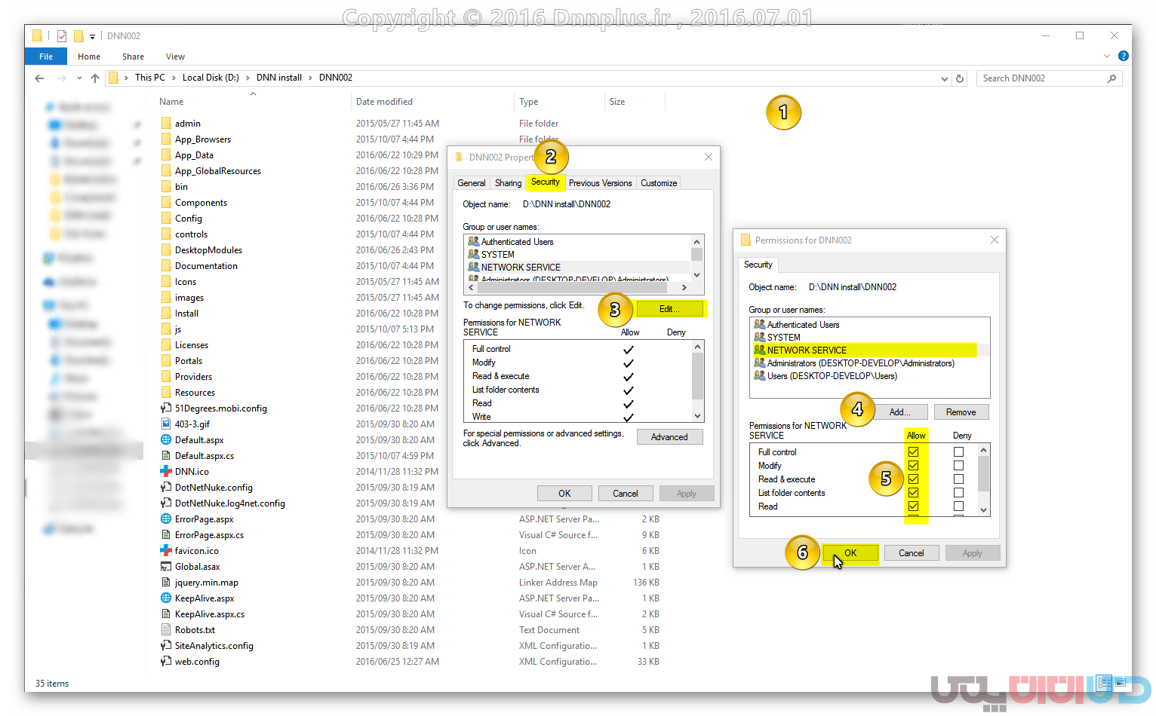Viewport: 1156px width, 716px height.
Task: Select the DNN.ico file icon
Action: tap(166, 472)
